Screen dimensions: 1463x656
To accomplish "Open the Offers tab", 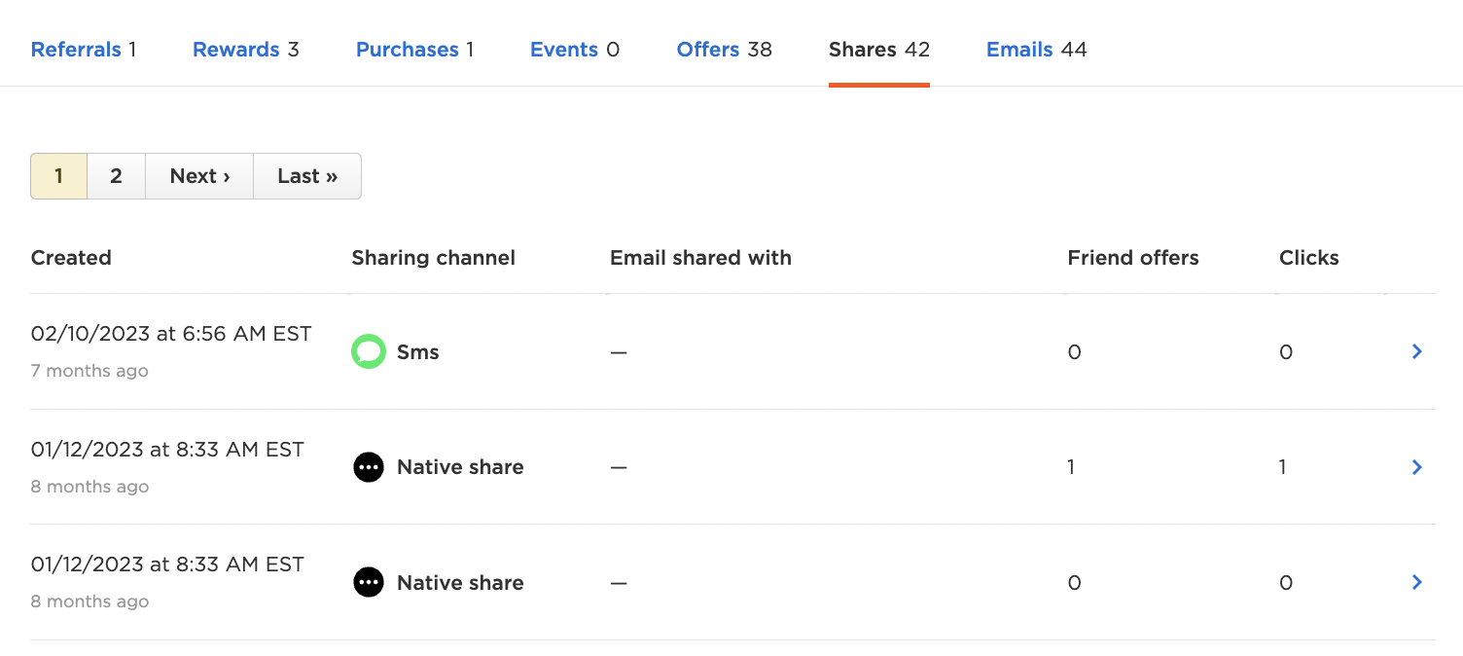I will 708,49.
